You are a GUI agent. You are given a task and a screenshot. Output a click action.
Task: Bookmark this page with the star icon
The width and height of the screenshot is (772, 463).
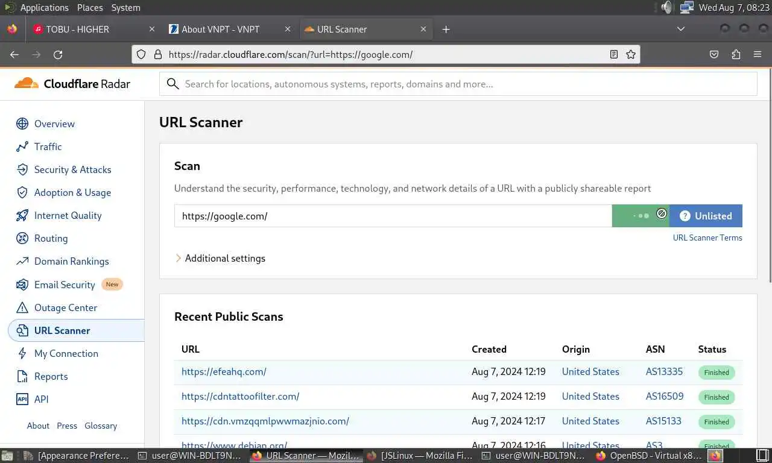coord(631,54)
